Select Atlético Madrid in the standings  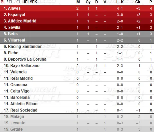tap(77, 21)
